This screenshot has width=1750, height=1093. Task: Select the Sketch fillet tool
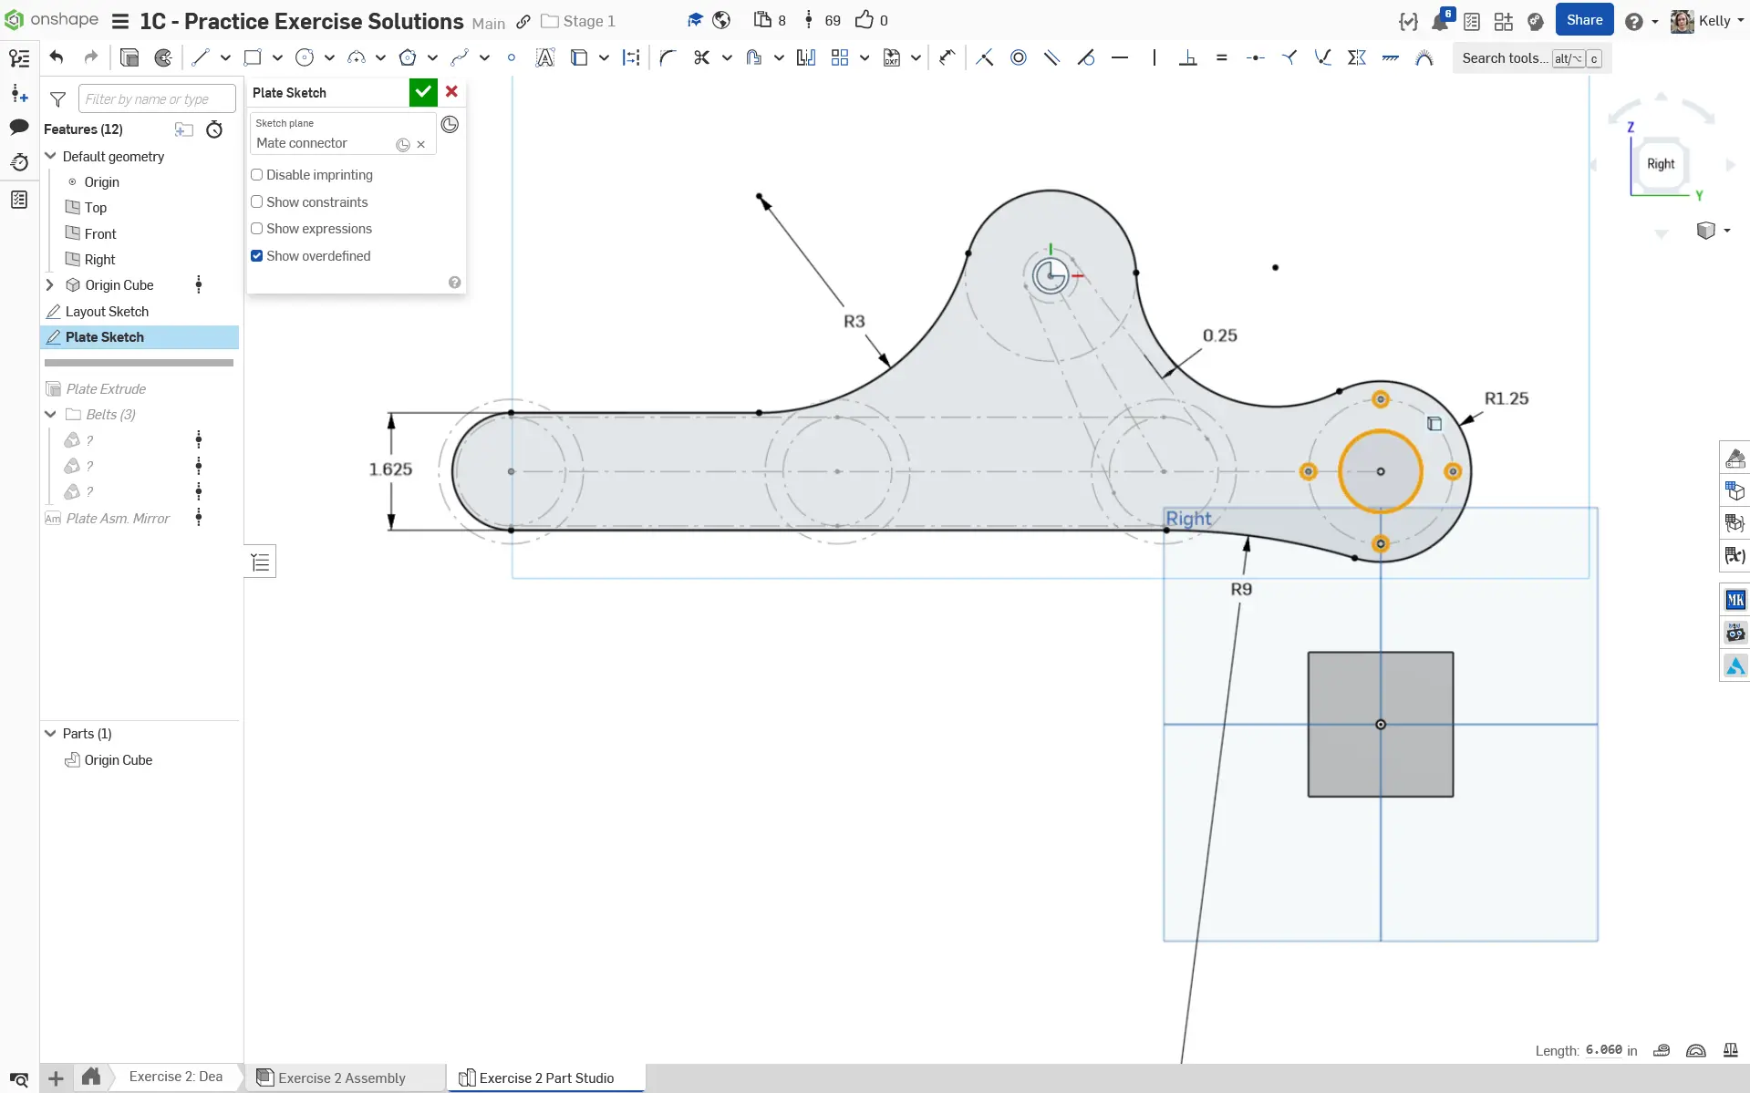(x=667, y=57)
